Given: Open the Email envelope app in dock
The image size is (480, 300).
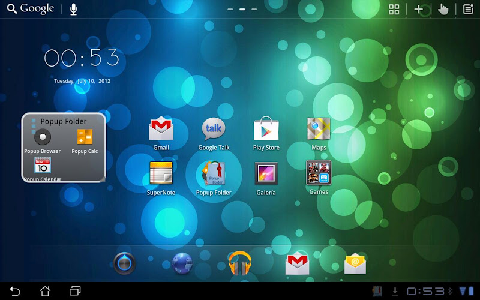Looking at the screenshot, I should pyautogui.click(x=355, y=263).
